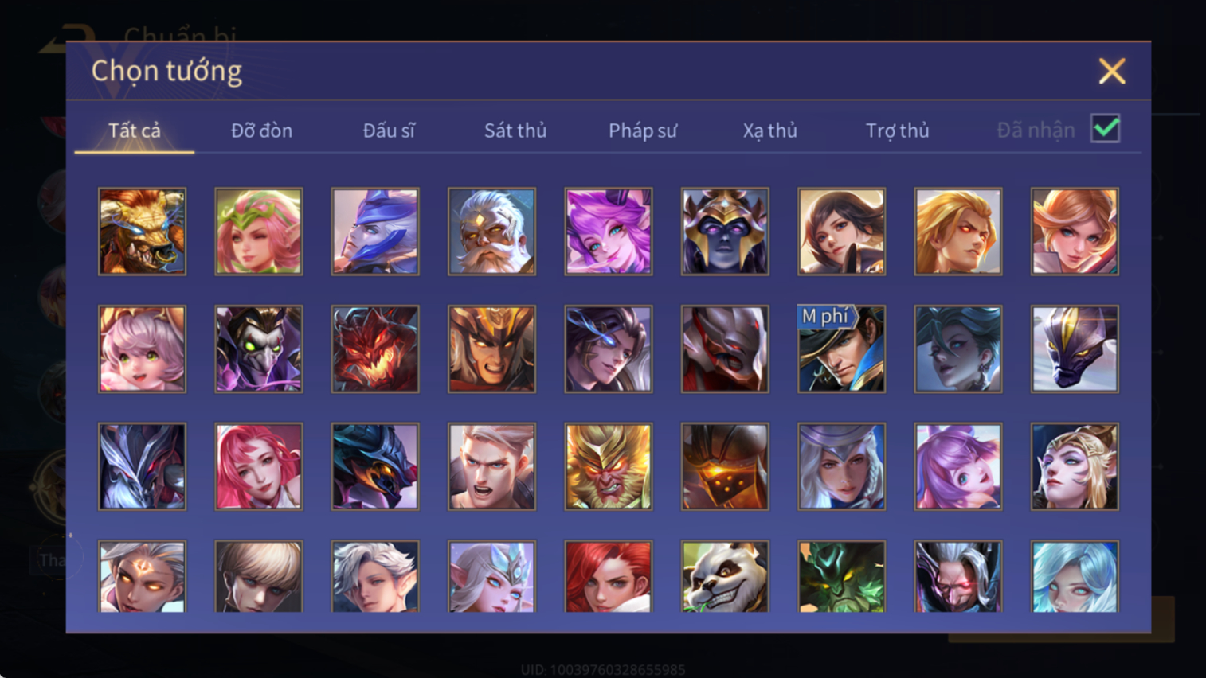Viewport: 1206px width, 678px height.
Task: Select the purple-haired girl hero portrait
Action: (x=609, y=232)
